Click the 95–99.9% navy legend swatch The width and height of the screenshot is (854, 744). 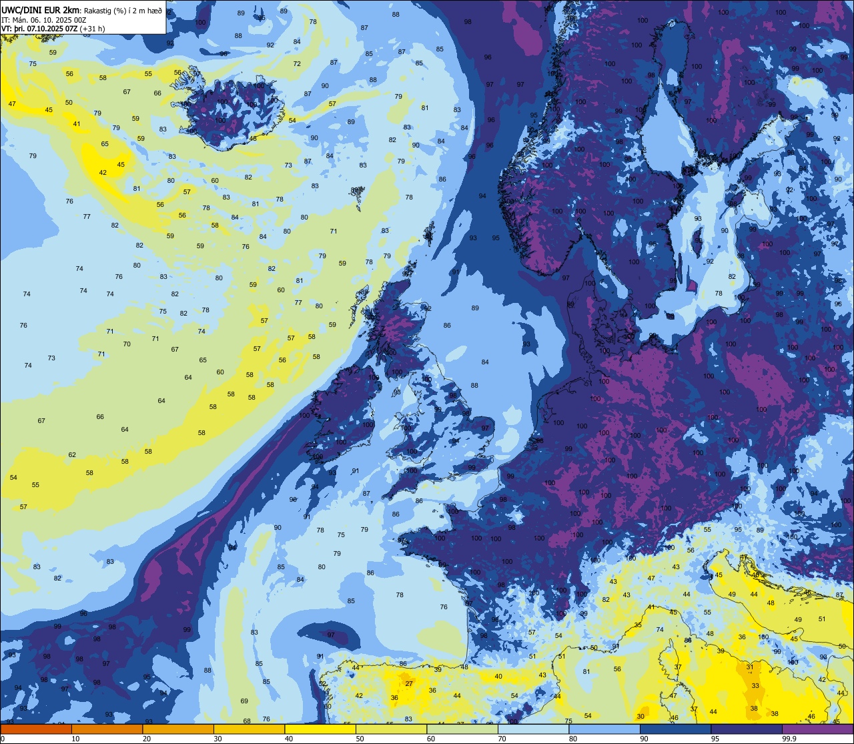[x=747, y=729]
